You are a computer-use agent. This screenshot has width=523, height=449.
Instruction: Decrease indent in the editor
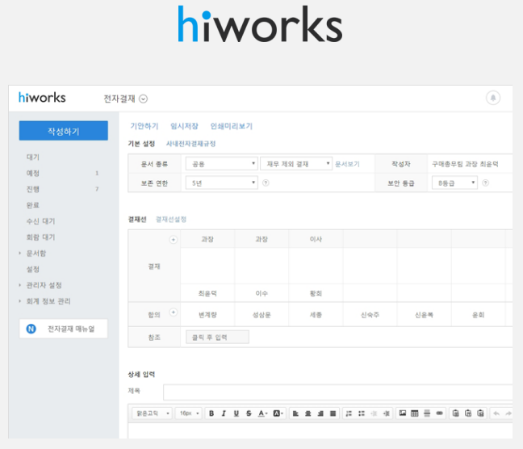[x=374, y=413]
